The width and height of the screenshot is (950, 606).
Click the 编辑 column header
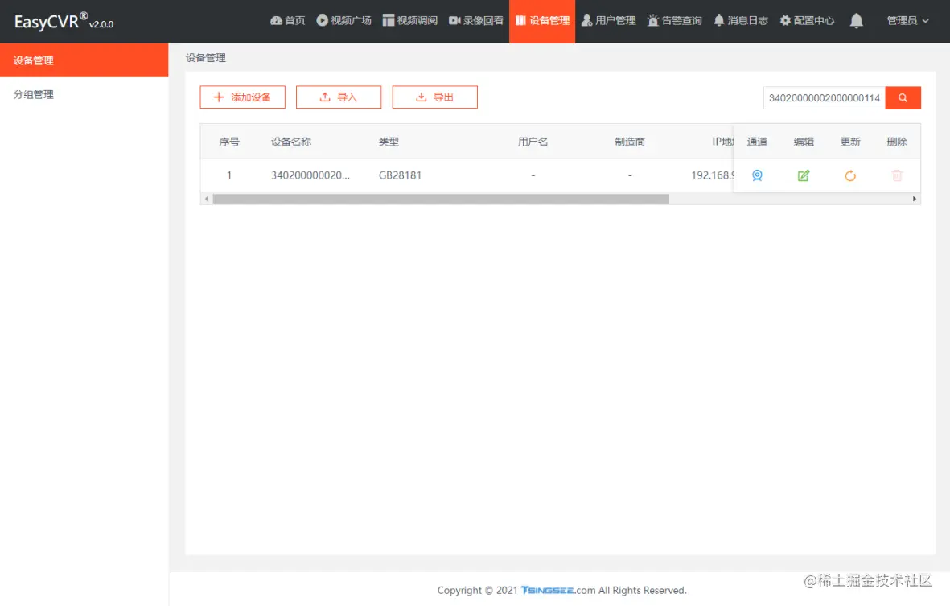tap(804, 142)
